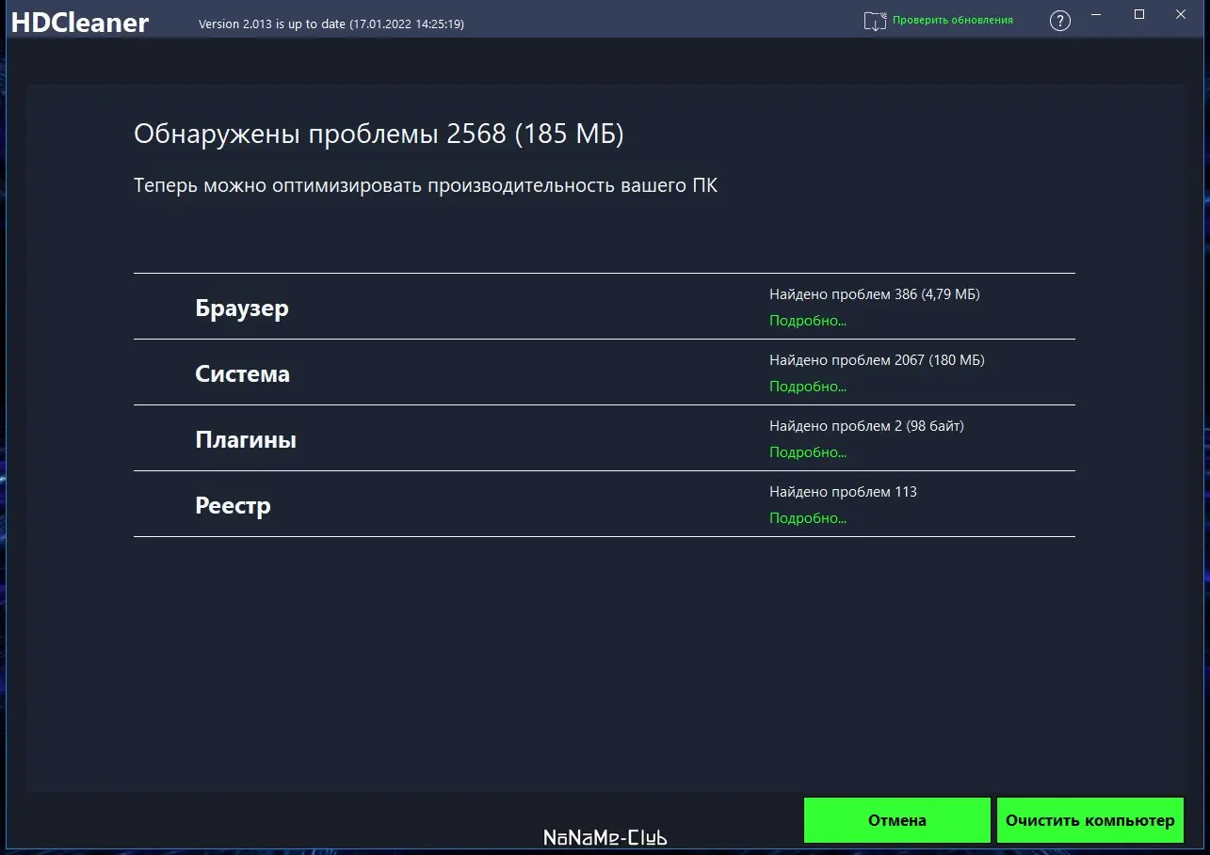This screenshot has height=855, width=1210.
Task: Click the check for updates download icon
Action: (x=875, y=21)
